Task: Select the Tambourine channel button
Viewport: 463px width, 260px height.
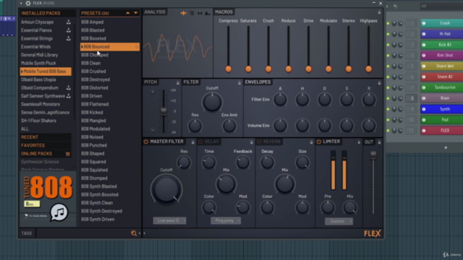Action: [x=442, y=87]
